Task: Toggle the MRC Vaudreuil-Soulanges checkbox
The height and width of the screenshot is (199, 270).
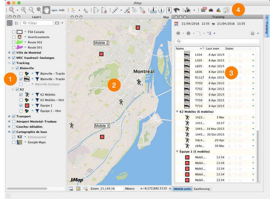Action: [14, 58]
